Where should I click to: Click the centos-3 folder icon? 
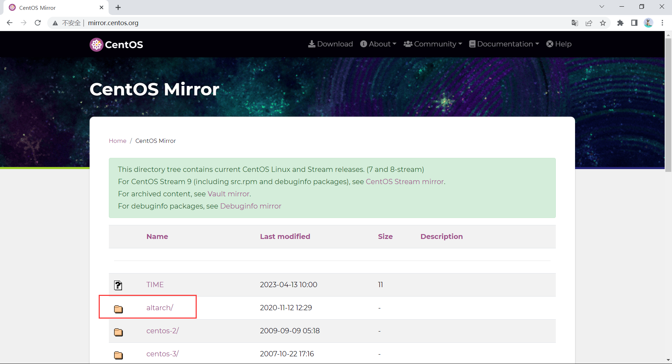118,355
